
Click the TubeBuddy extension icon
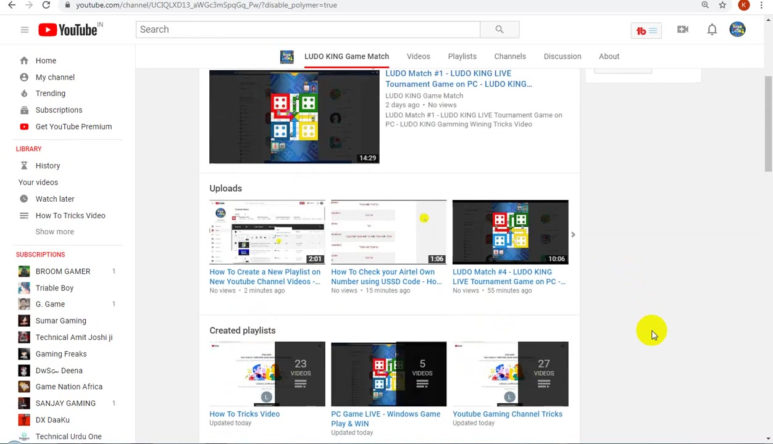[646, 31]
